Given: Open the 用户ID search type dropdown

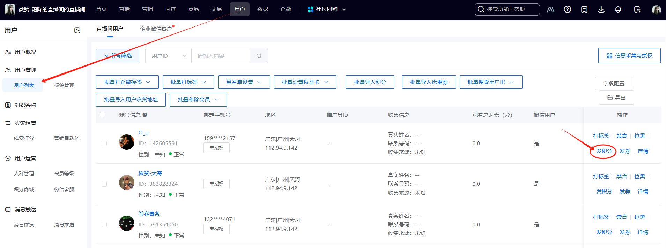Looking at the screenshot, I should [x=168, y=56].
